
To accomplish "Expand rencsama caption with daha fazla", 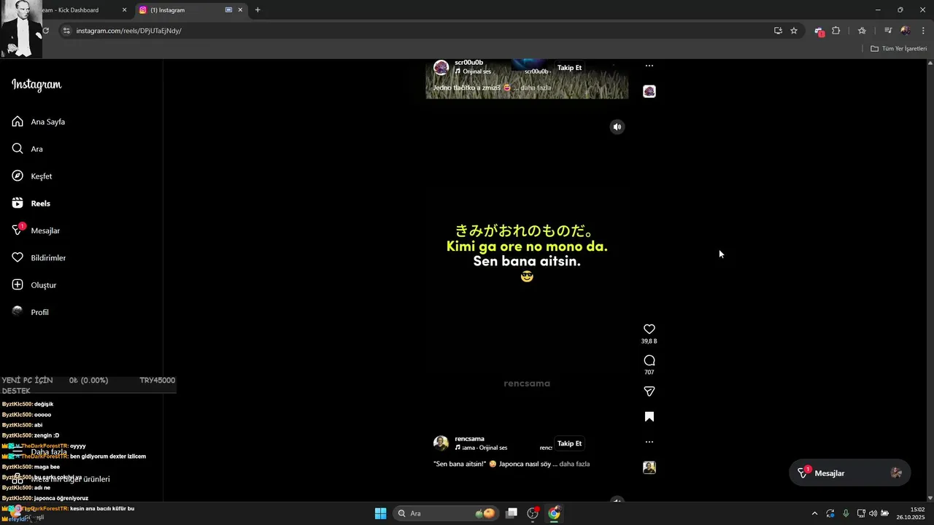I will [574, 464].
